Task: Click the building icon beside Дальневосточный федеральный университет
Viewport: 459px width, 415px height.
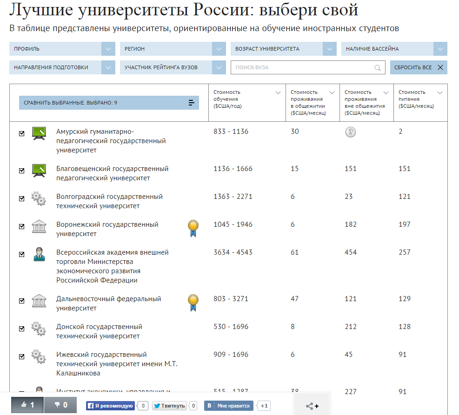Action: coord(39,301)
